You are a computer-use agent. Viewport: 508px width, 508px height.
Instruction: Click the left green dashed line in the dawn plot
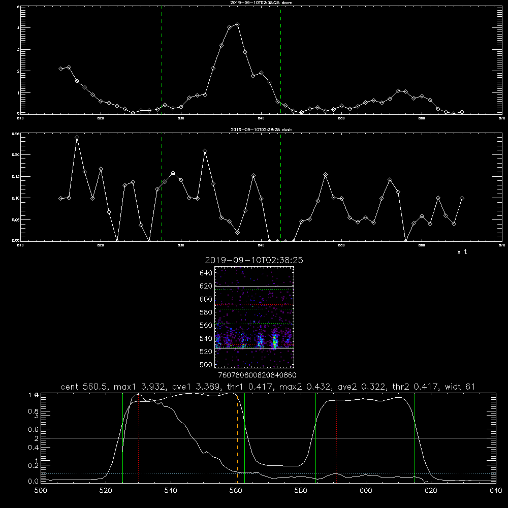[x=162, y=60]
